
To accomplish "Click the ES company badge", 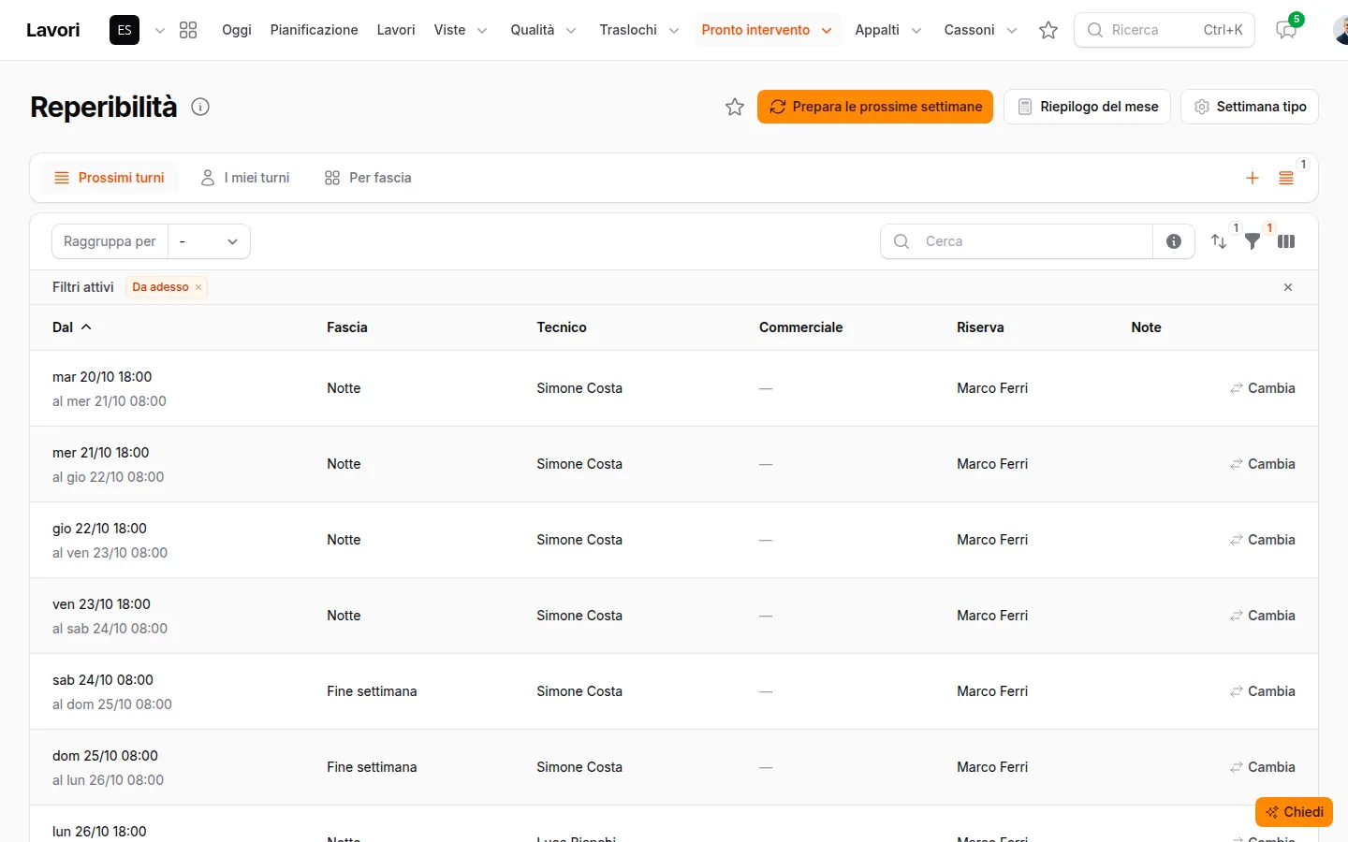I will pos(125,30).
